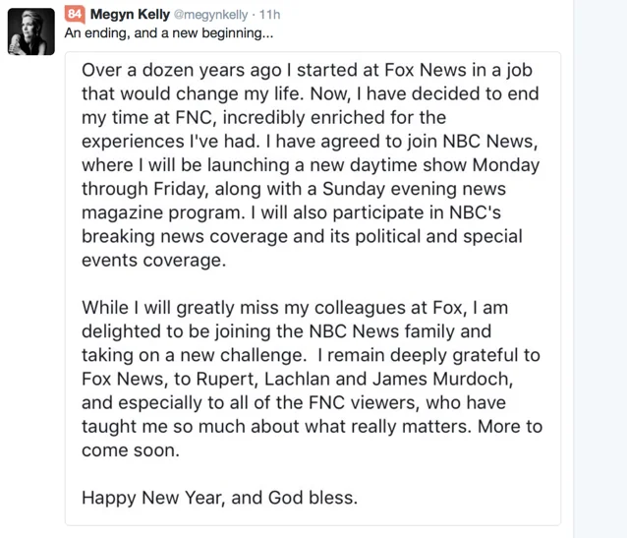This screenshot has width=627, height=538.
Task: Click Megyn Kelly's profile avatar photo
Action: click(29, 30)
